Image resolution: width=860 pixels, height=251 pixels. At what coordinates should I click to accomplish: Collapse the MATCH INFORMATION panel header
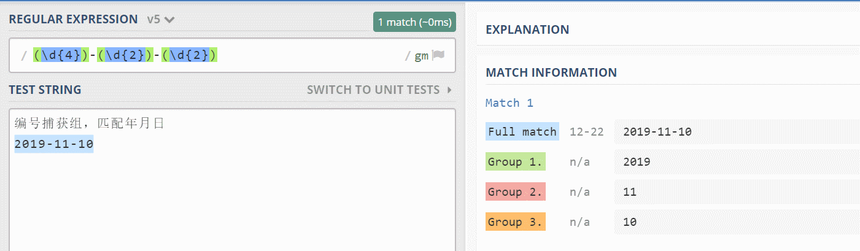(x=551, y=72)
